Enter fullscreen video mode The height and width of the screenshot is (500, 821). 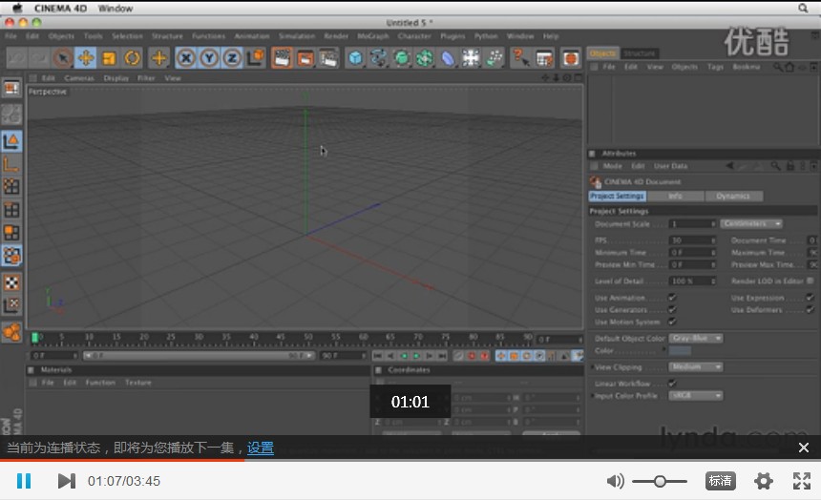[x=802, y=481]
